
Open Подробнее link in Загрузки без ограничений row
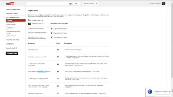pos(76,58)
